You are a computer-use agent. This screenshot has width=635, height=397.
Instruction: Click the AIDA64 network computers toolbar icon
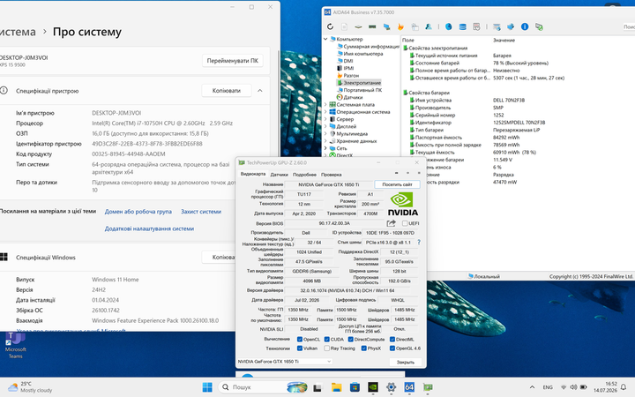pos(387,26)
